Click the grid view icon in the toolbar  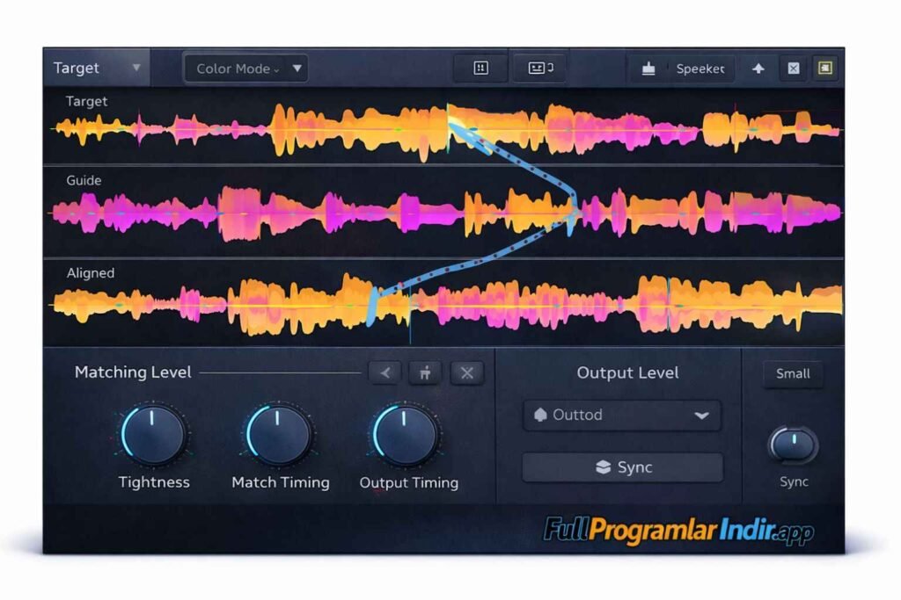(x=479, y=68)
